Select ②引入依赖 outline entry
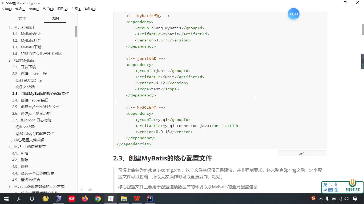This screenshot has height=204, width=364. pos(25,87)
